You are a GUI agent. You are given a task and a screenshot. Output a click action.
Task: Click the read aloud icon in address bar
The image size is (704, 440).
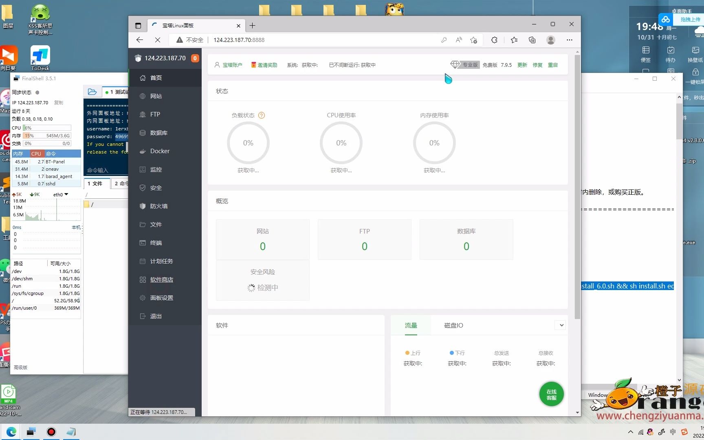[459, 40]
